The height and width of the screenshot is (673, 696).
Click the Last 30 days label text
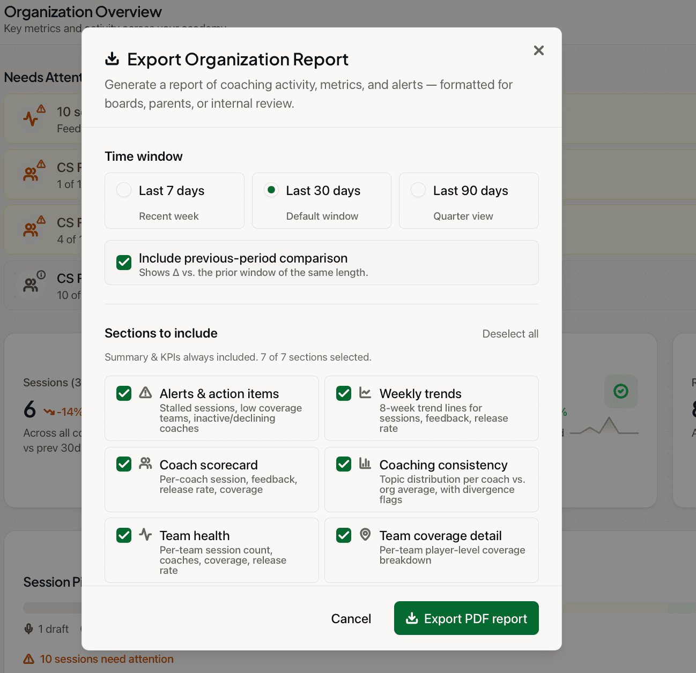pyautogui.click(x=323, y=191)
